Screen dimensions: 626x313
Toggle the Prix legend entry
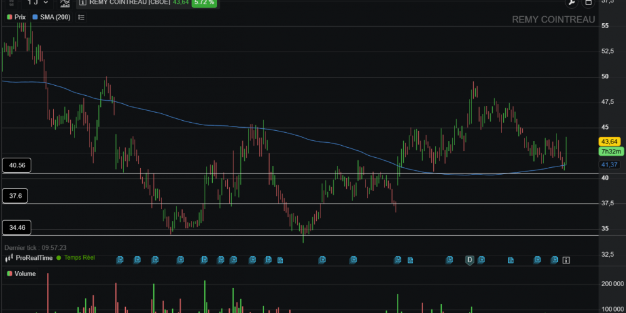(16, 17)
